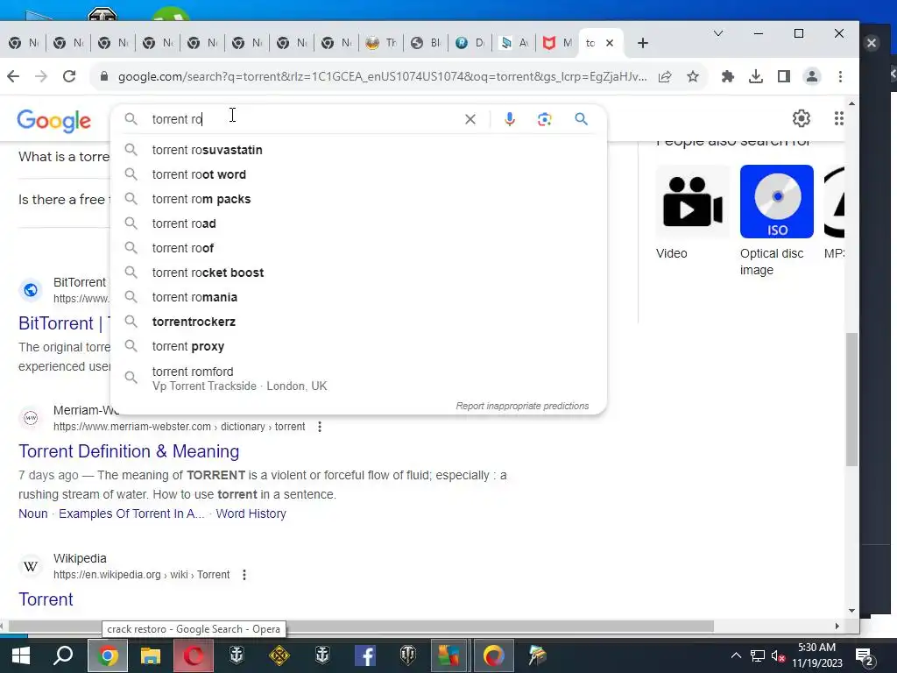Click inside the 'torrent ro' search field
The image size is (897, 673).
[303, 119]
